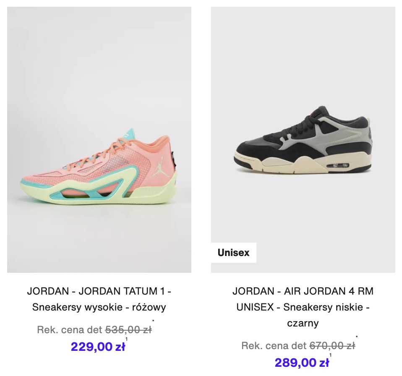
Task: Click the 'Rek. cena det' label under Air Jordan 4
Action: (274, 346)
